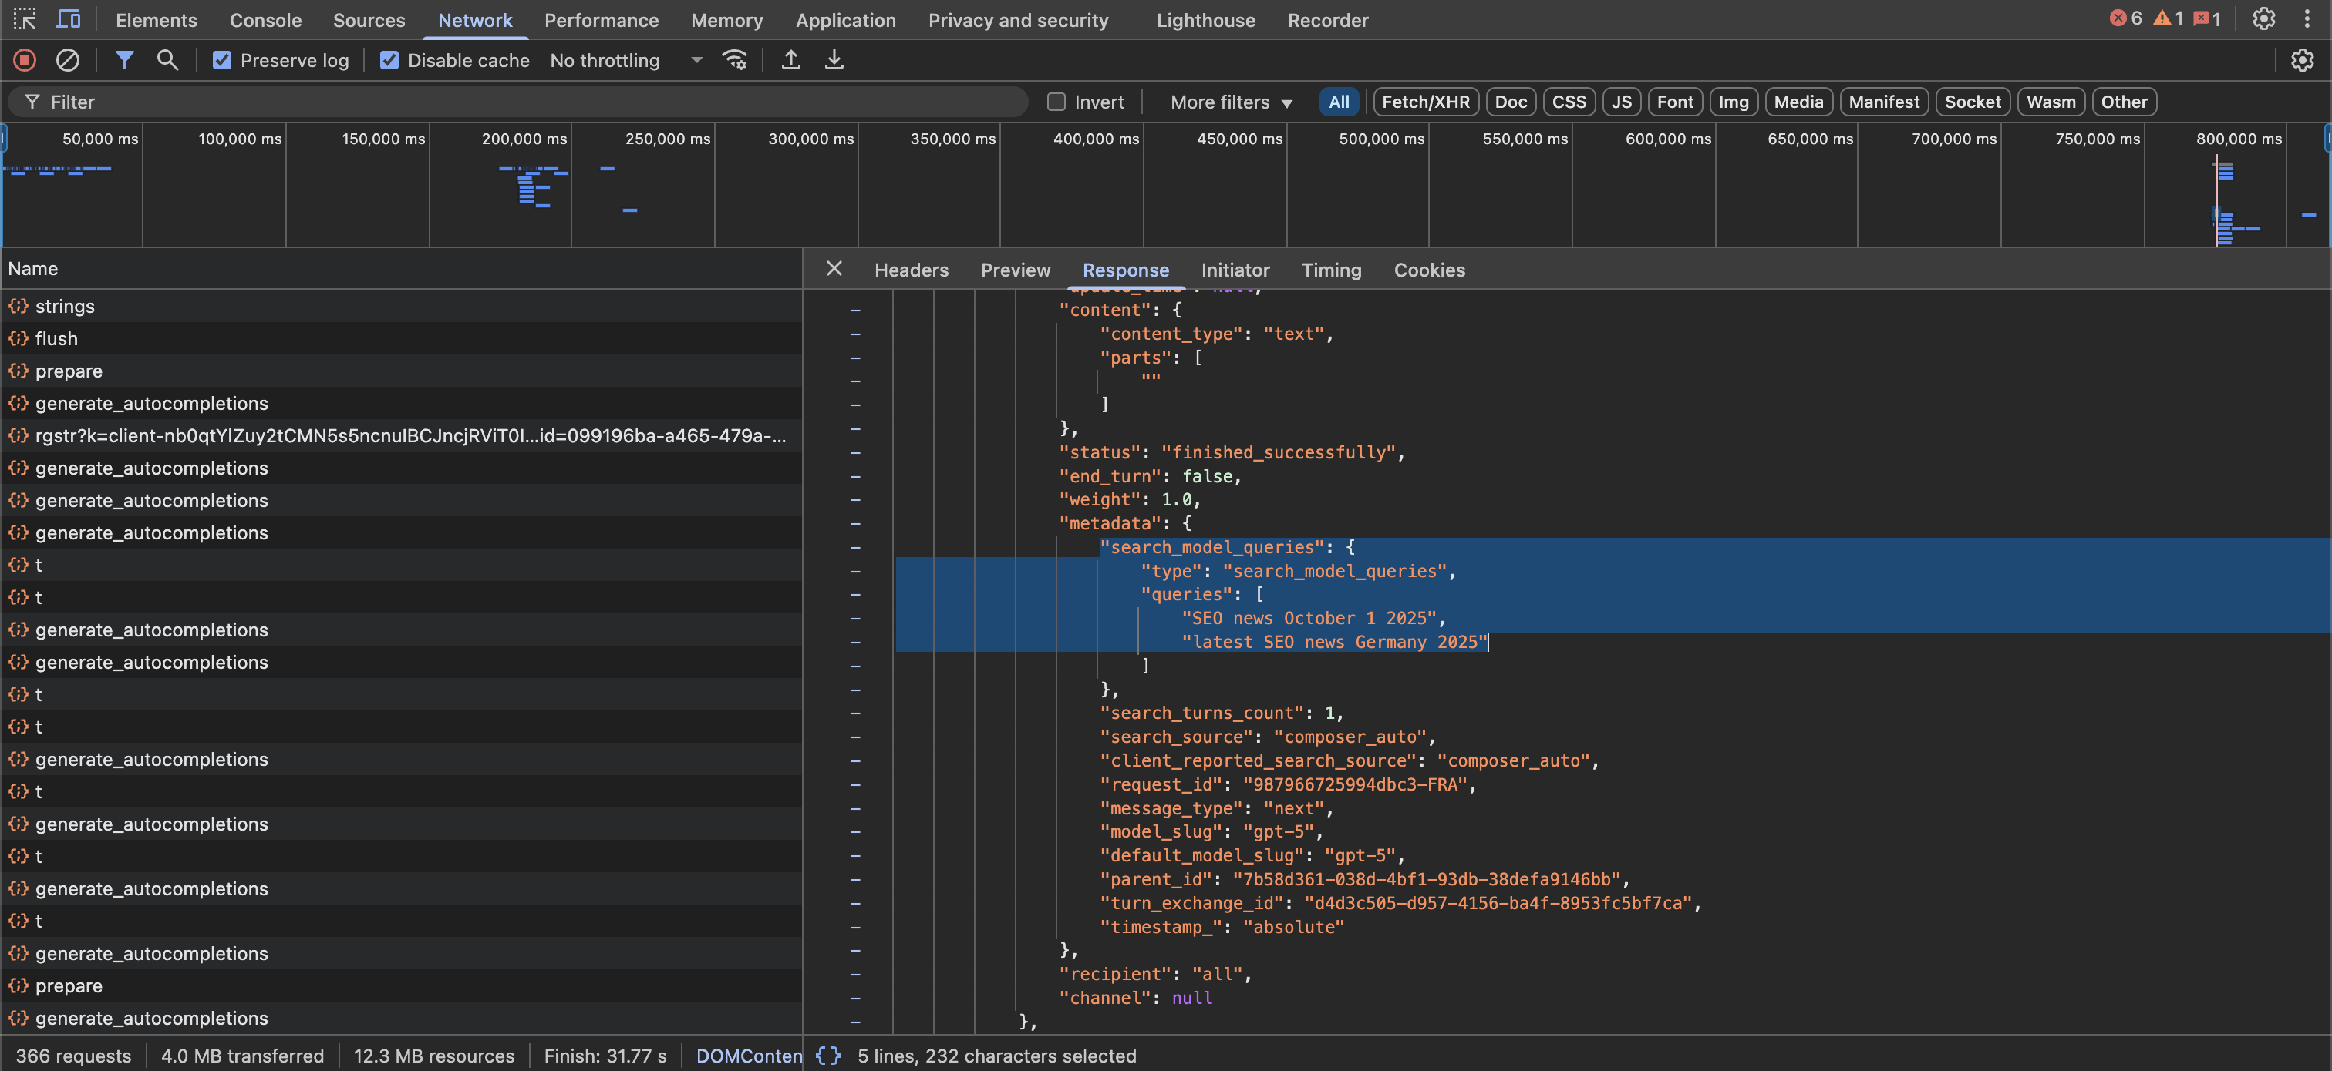Select the Inspect element tool
The image size is (2332, 1071).
tap(25, 19)
